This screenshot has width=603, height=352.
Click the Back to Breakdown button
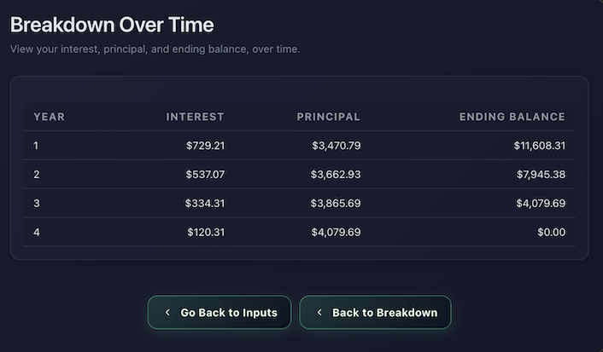click(375, 313)
